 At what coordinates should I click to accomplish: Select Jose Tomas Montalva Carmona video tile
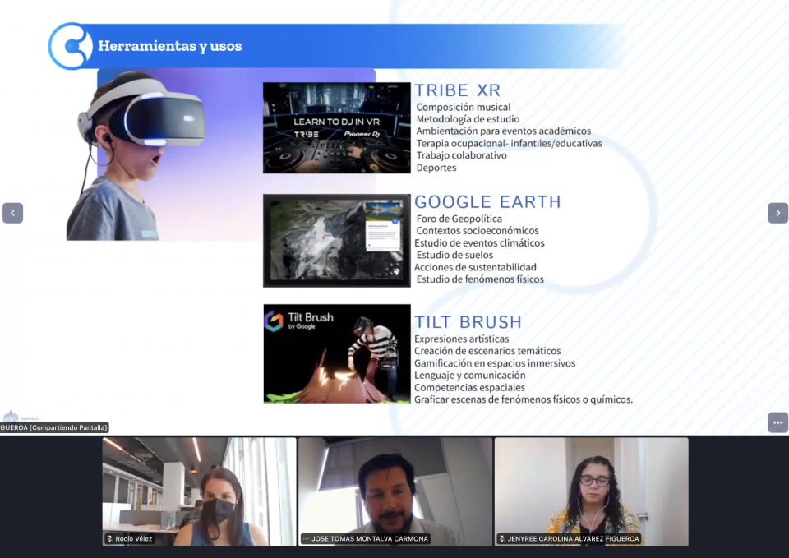point(395,491)
